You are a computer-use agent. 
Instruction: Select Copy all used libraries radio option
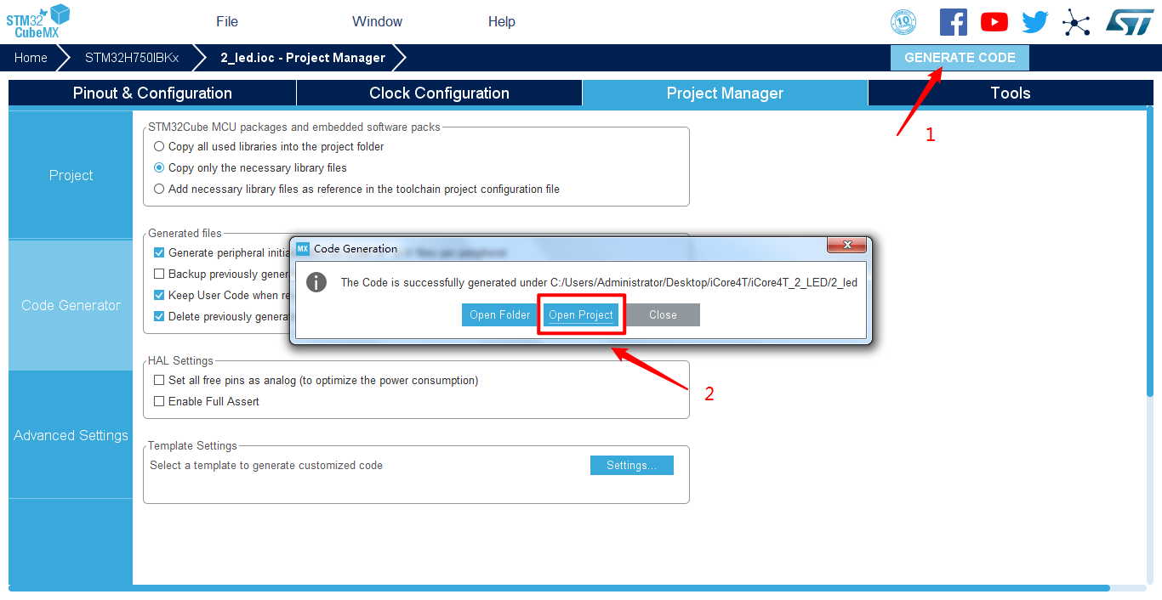[x=269, y=146]
